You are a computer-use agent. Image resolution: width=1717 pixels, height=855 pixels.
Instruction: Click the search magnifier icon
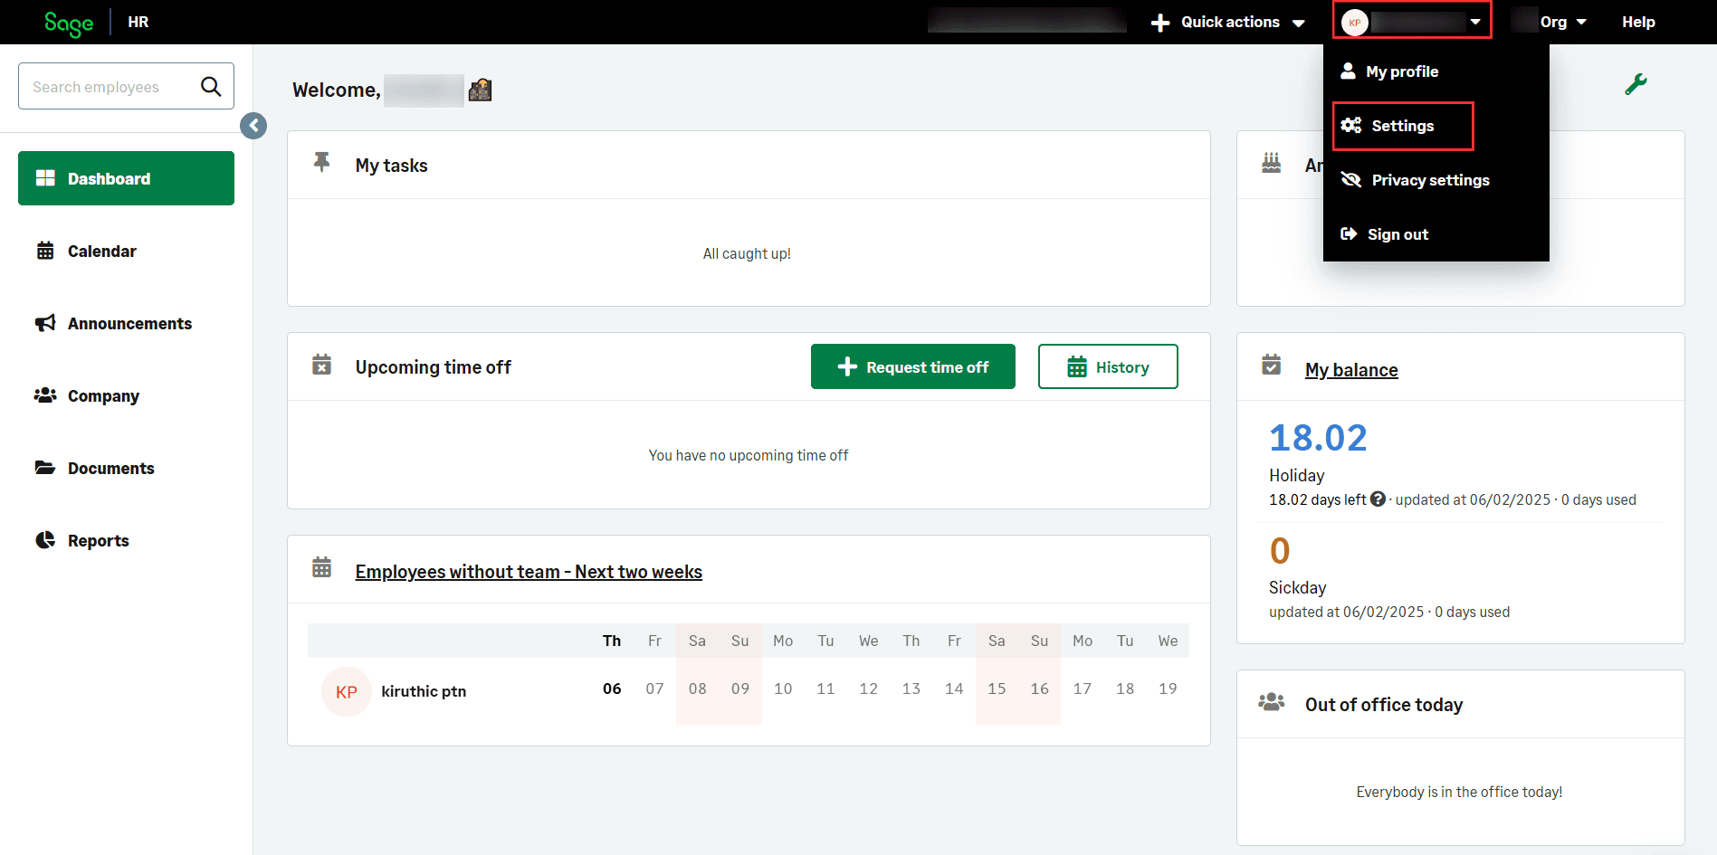[211, 86]
